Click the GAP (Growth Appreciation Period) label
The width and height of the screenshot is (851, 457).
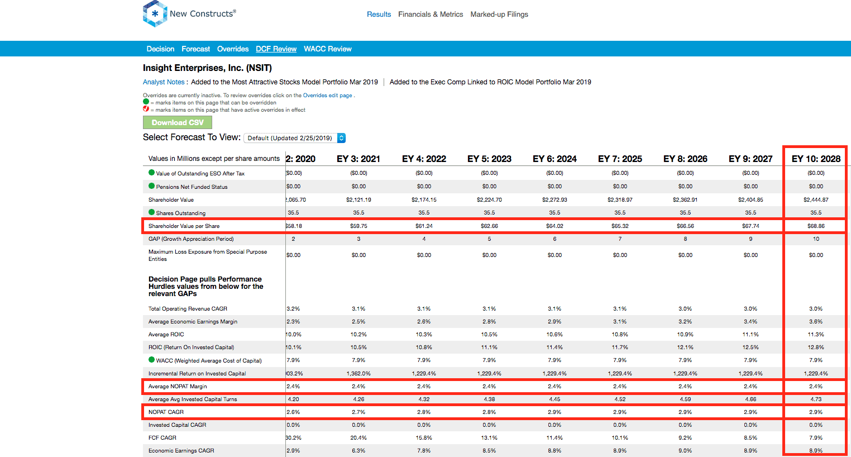[x=191, y=239]
